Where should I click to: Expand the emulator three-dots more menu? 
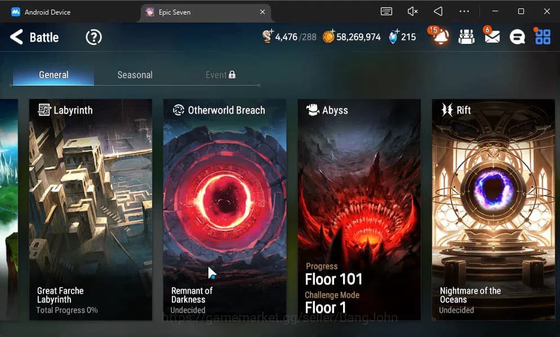tap(464, 11)
